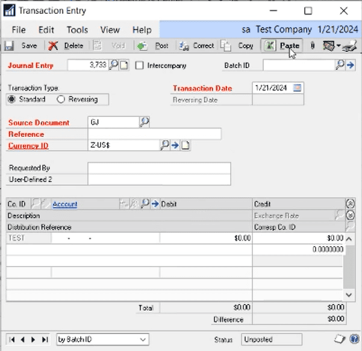
Task: Open the View menu
Action: point(110,30)
